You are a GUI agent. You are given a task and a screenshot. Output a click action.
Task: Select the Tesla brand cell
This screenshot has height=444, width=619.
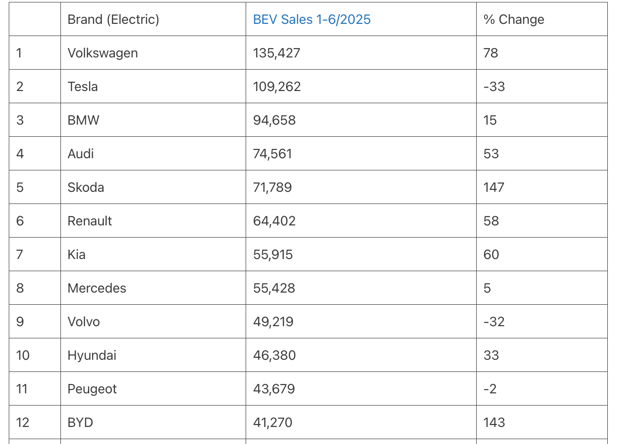(83, 87)
